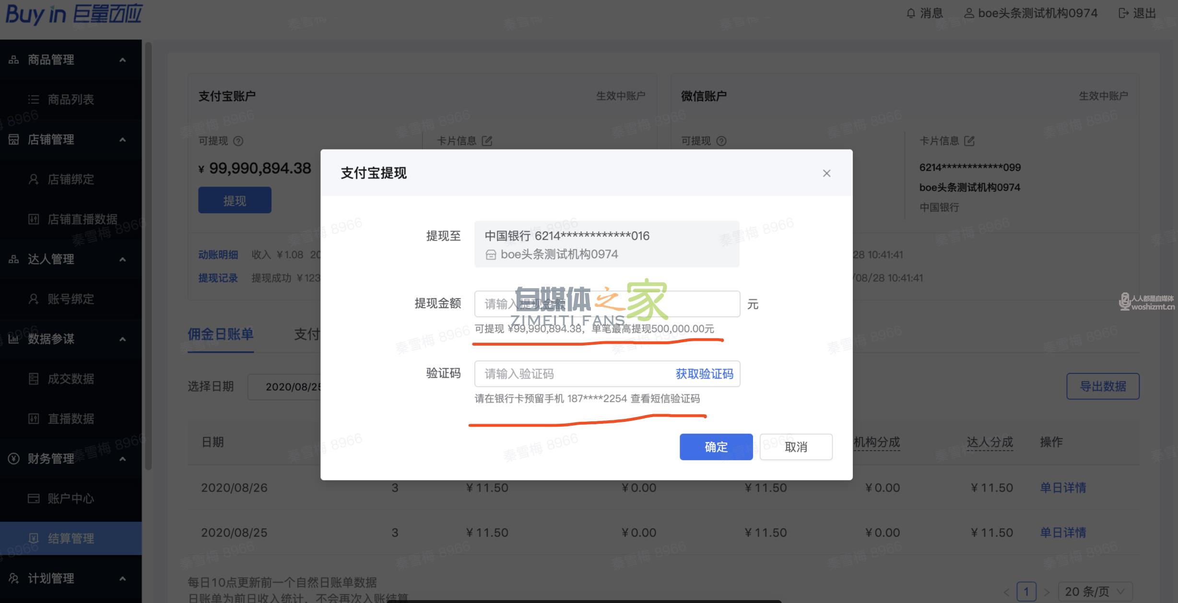Viewport: 1178px width, 603px height.
Task: Click help icon next to WeChat 可提现
Action: click(721, 141)
